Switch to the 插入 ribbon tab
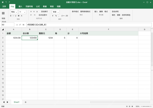 [20, 7]
